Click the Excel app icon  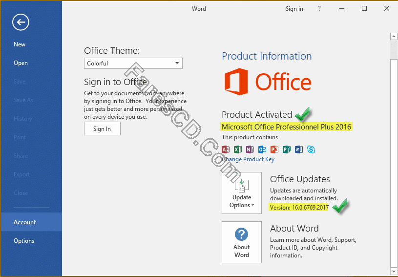coord(238,149)
